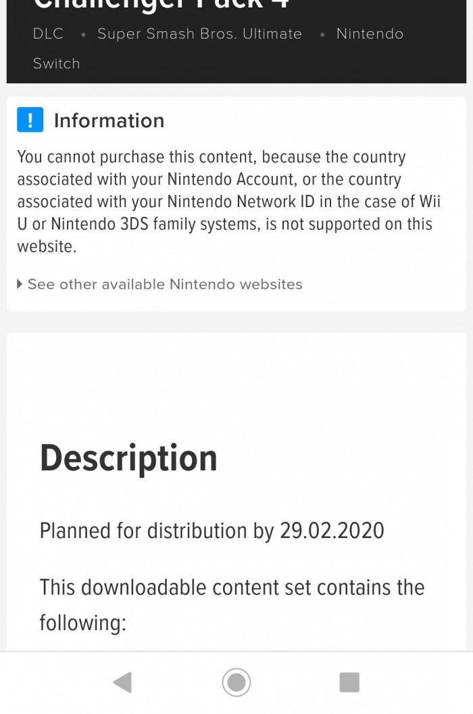473x714 pixels.
Task: Click the "Description" heading
Action: coord(128,458)
